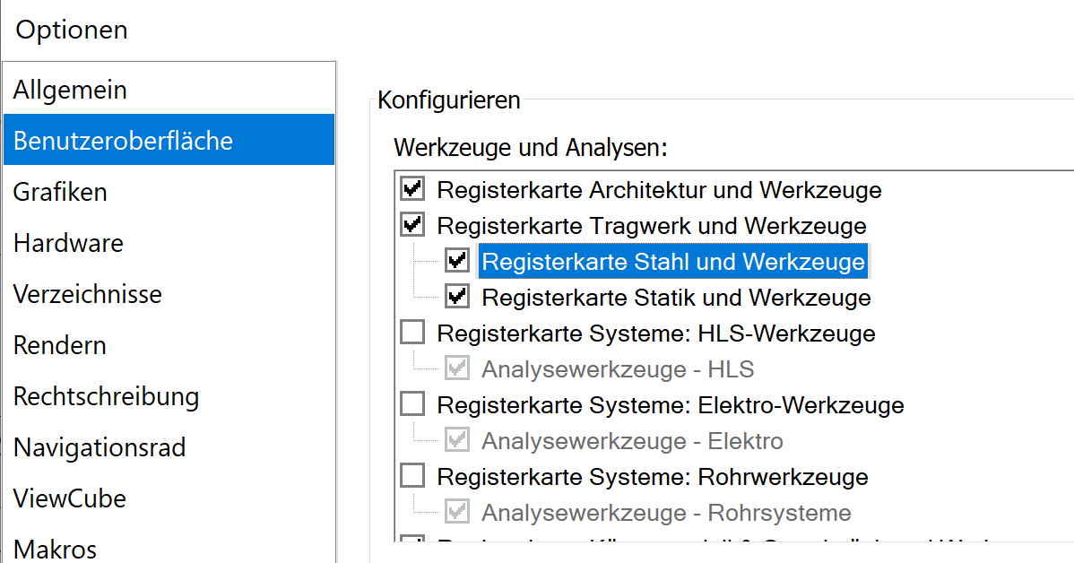The height and width of the screenshot is (563, 1074).
Task: Check Registerkarte Systeme: Rohrwerkzeuge checkbox
Action: tap(412, 477)
